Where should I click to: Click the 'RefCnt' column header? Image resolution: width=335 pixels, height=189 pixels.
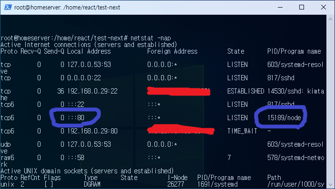[x=30, y=178]
